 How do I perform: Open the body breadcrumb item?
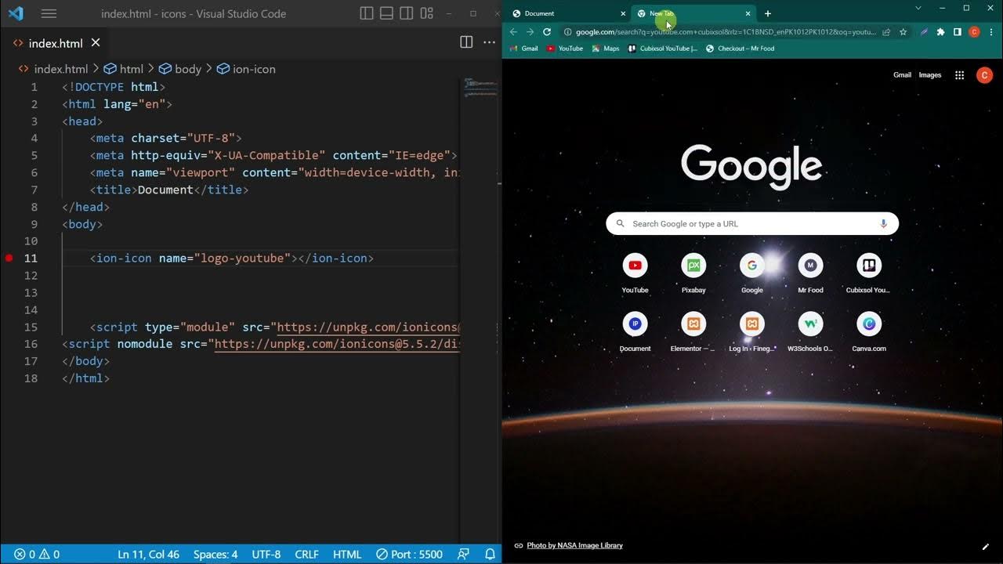180,69
